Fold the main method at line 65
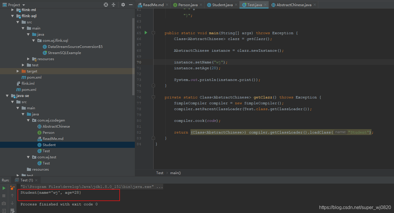 pos(153,33)
